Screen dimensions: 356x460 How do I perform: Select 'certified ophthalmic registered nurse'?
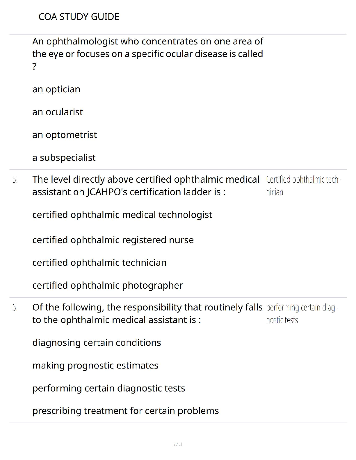pyautogui.click(x=113, y=240)
